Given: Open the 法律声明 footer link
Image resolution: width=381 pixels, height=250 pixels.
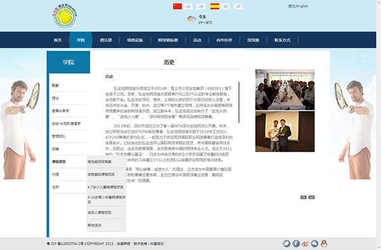Looking at the screenshot, I should (x=123, y=244).
